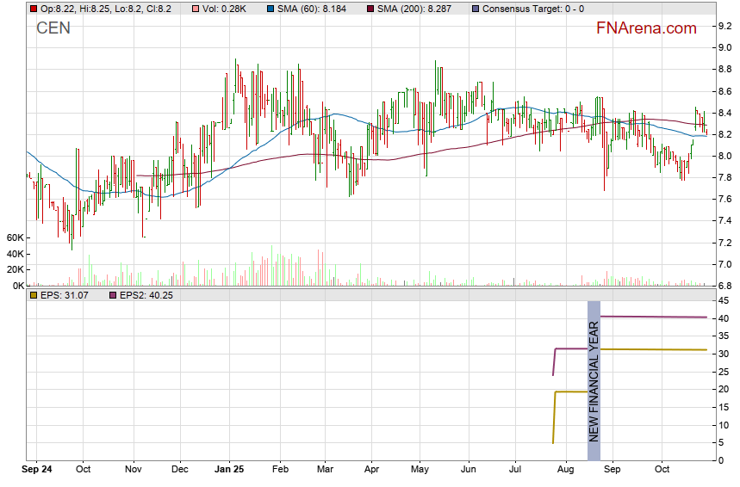Click the dark red SMA (200) swatch
740x487 pixels.
point(370,9)
